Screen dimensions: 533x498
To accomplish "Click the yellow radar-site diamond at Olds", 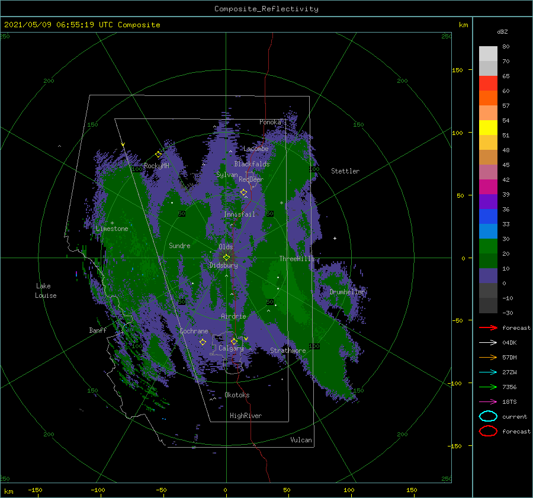I will (x=226, y=258).
